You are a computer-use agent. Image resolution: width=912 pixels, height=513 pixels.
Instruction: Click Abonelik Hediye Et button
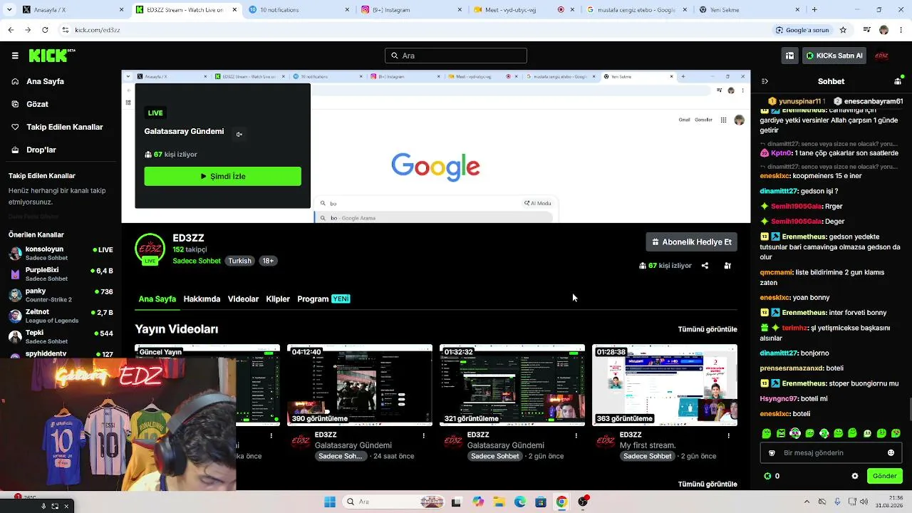[x=691, y=242]
